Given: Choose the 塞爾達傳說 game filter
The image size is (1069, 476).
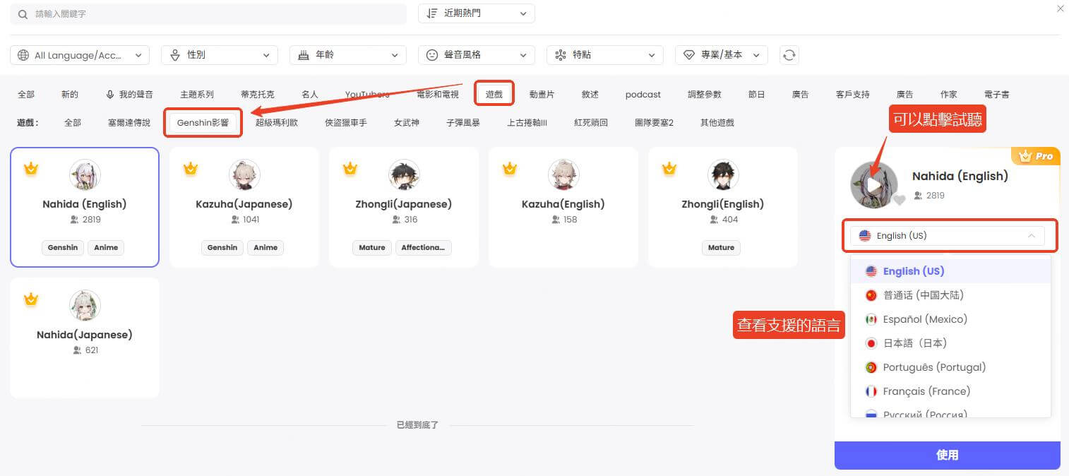Looking at the screenshot, I should point(129,122).
